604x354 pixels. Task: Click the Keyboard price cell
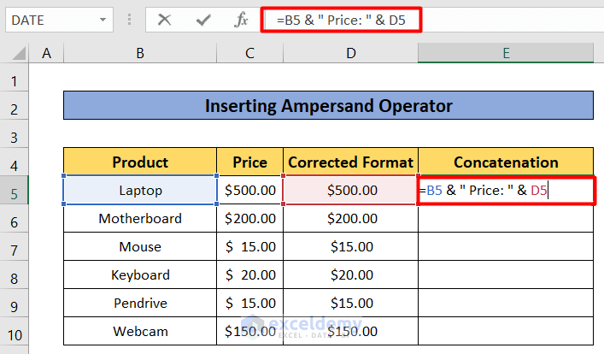pos(249,274)
